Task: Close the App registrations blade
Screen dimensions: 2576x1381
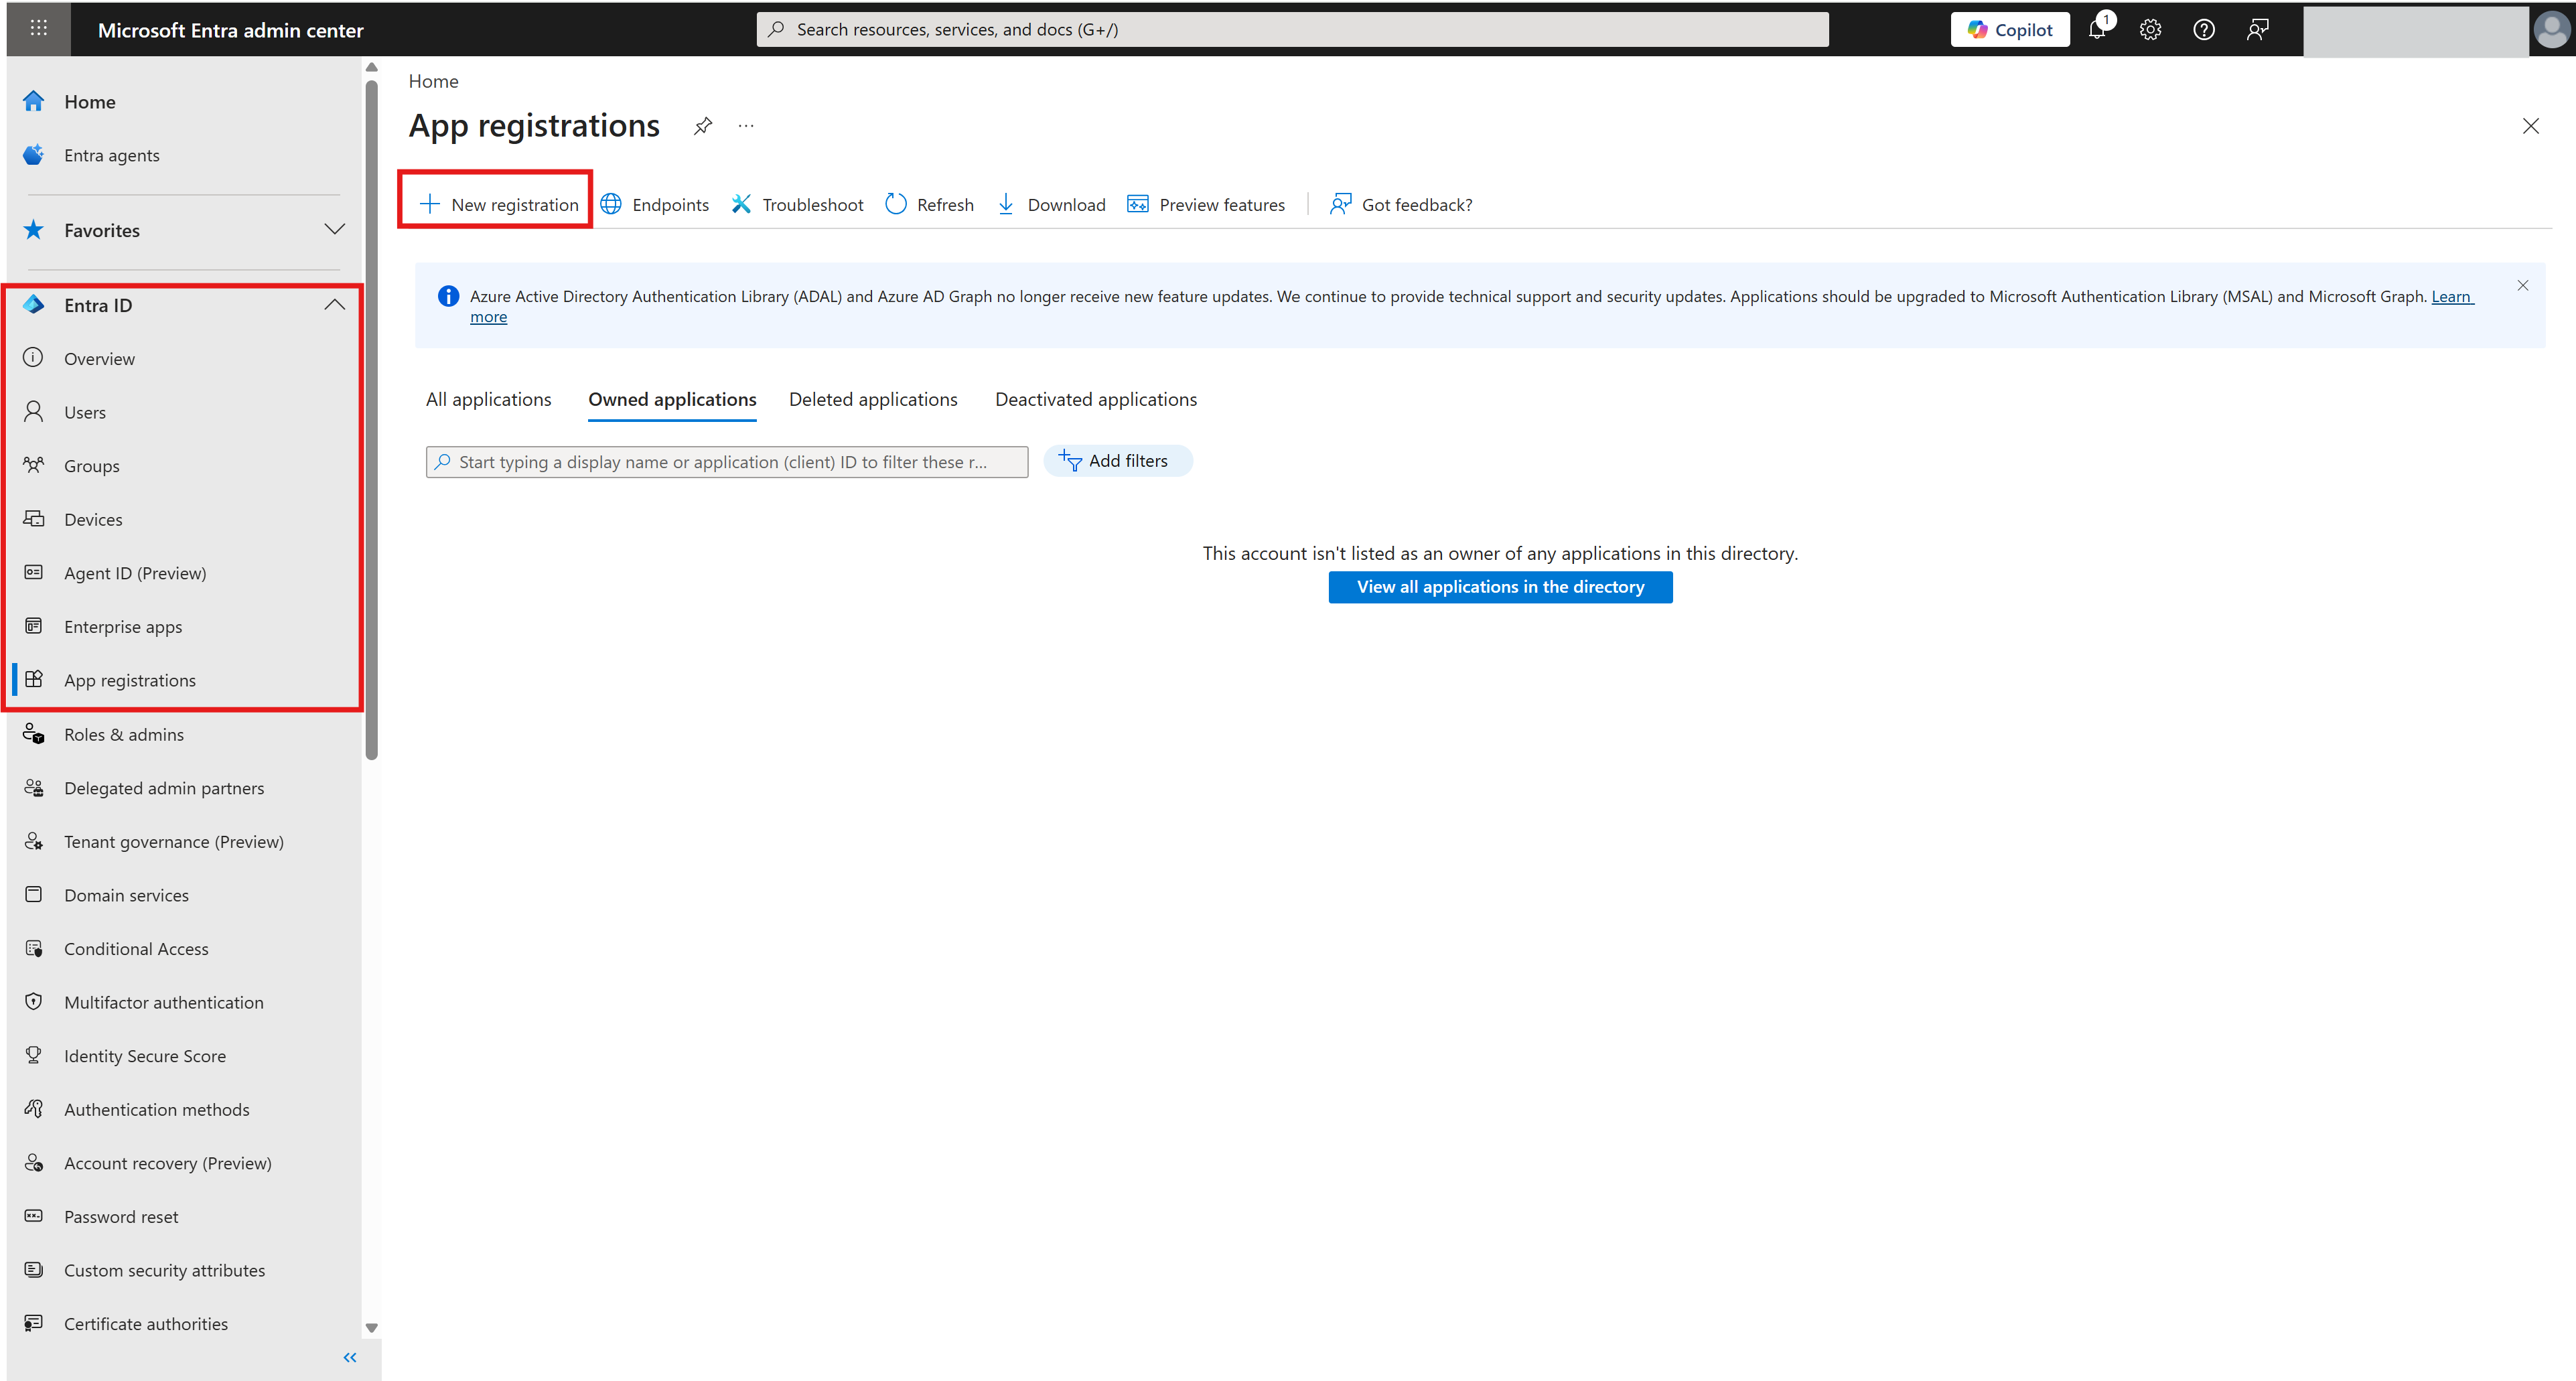Action: 2530,126
